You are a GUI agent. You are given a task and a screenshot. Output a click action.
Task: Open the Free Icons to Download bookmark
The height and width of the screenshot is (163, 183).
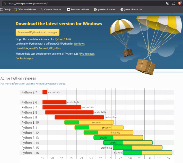point(79,10)
